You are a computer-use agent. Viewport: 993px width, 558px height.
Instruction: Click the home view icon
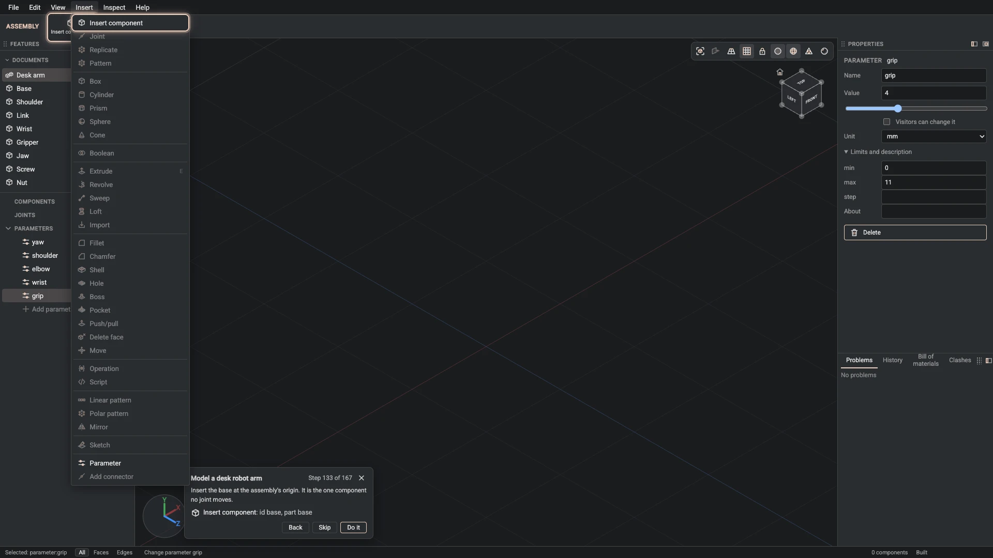click(780, 72)
